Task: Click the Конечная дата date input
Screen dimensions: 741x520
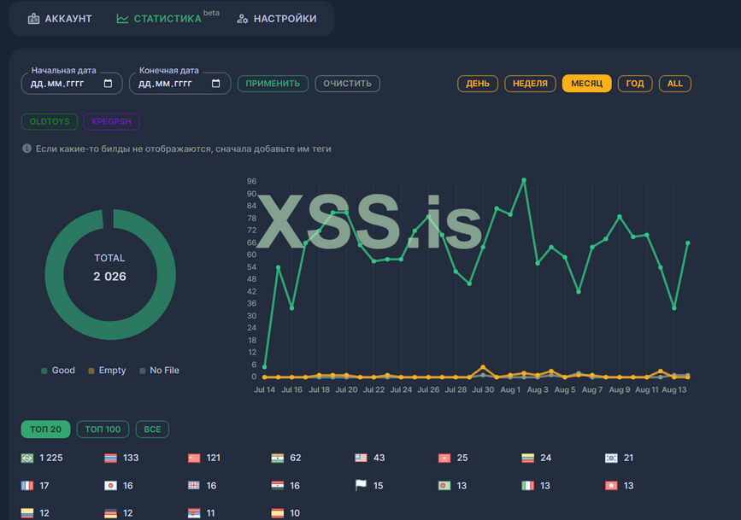Action: coord(179,84)
